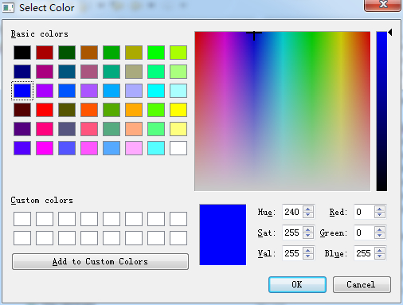Select the dark green basic color swatch
The width and height of the screenshot is (403, 305).
(67, 53)
